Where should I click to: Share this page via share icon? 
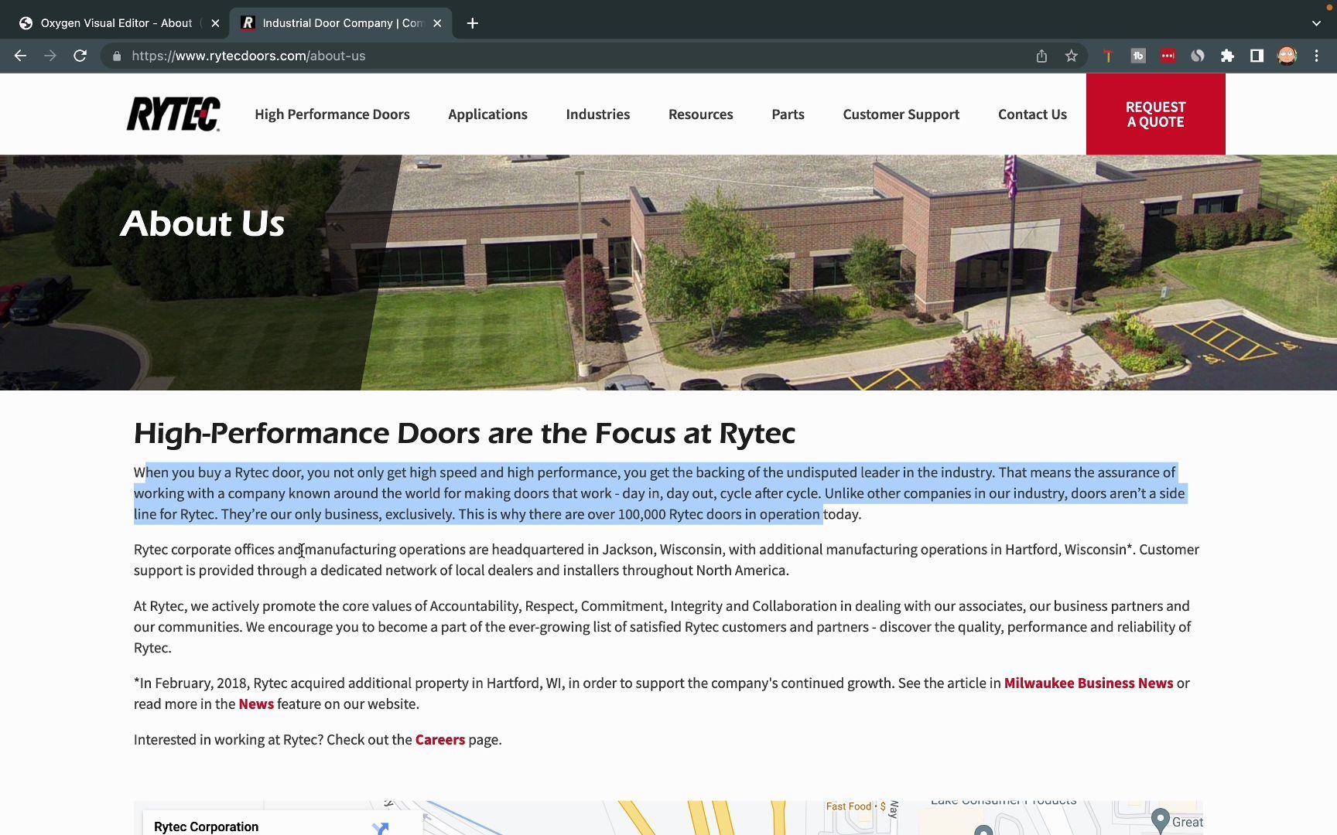point(1041,56)
